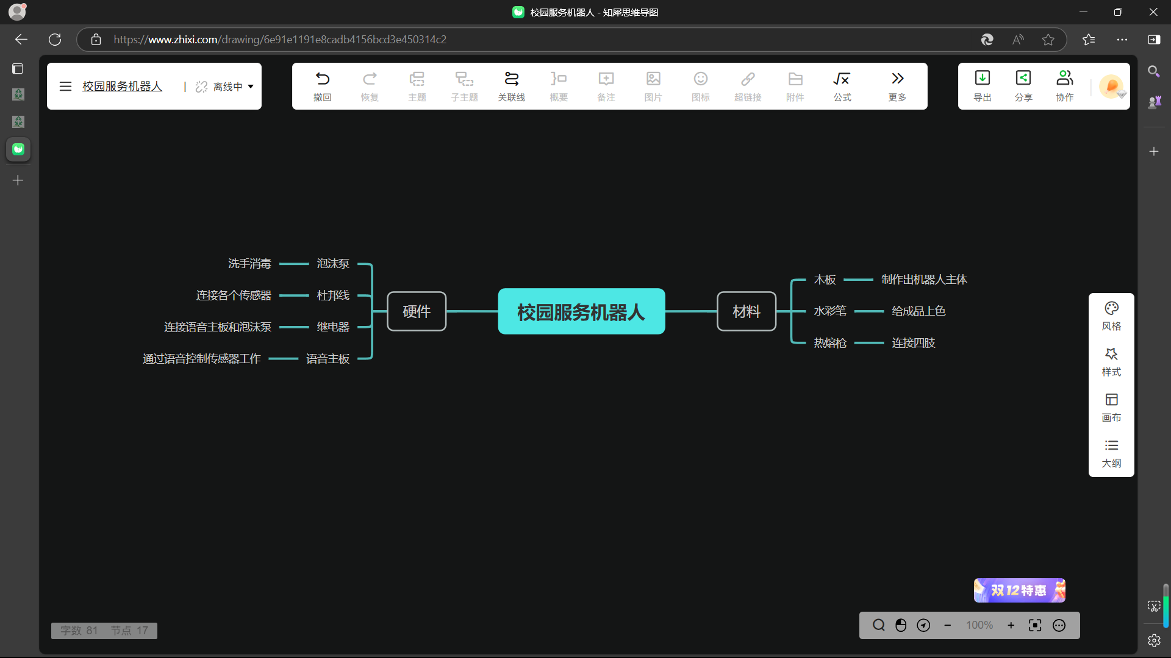The image size is (1171, 658).
Task: Export the mind map with 导出
Action: (983, 86)
